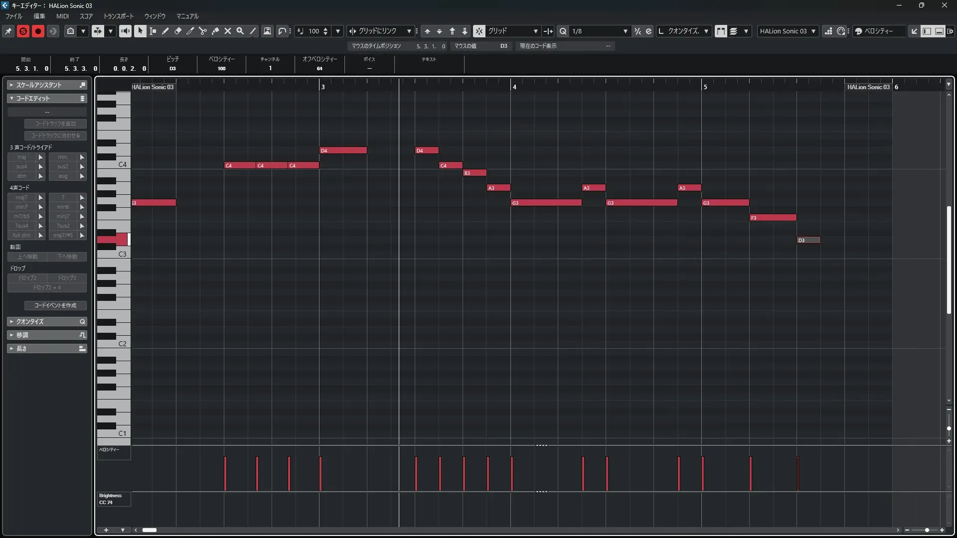
Task: Select the Erase tool
Action: pyautogui.click(x=178, y=31)
